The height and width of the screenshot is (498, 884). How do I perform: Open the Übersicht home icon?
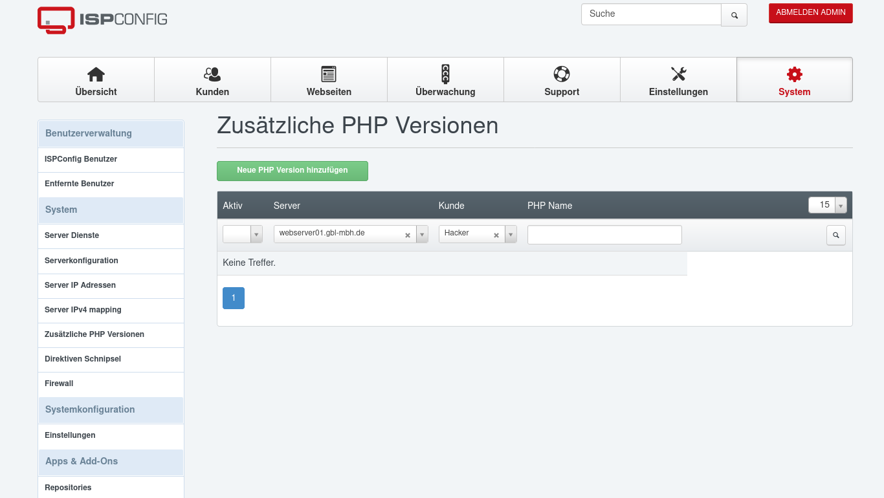tap(95, 73)
